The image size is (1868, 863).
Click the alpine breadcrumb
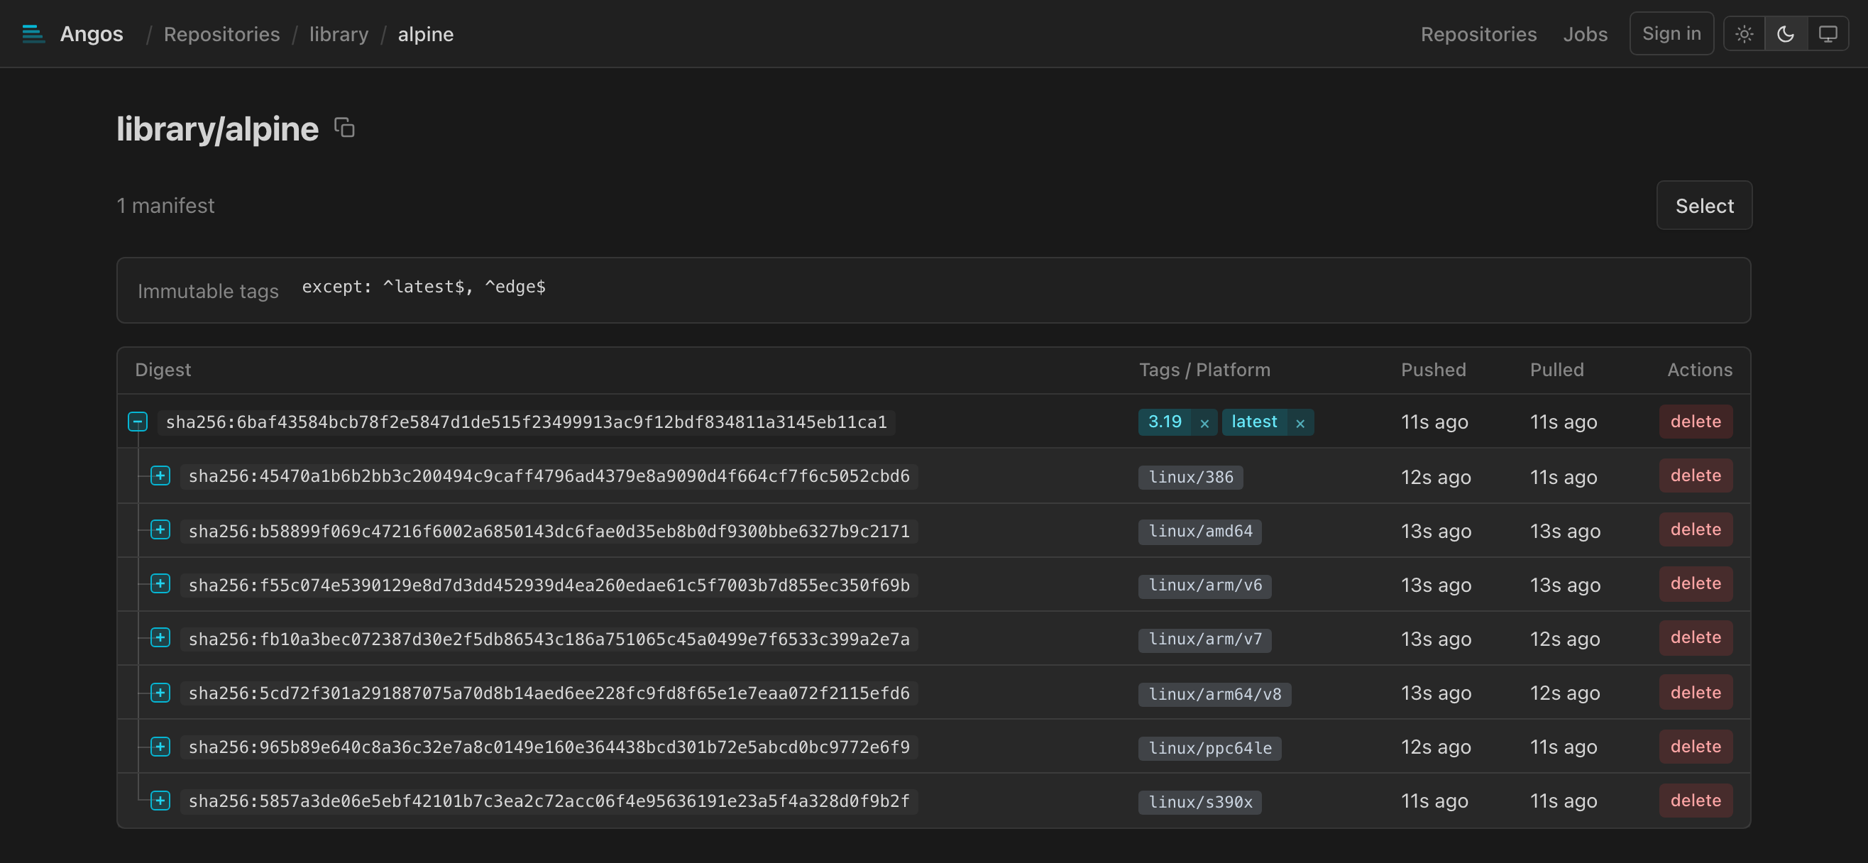[426, 34]
